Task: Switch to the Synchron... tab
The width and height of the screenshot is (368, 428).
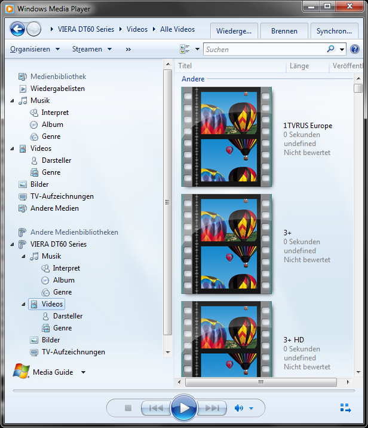Action: click(x=334, y=31)
